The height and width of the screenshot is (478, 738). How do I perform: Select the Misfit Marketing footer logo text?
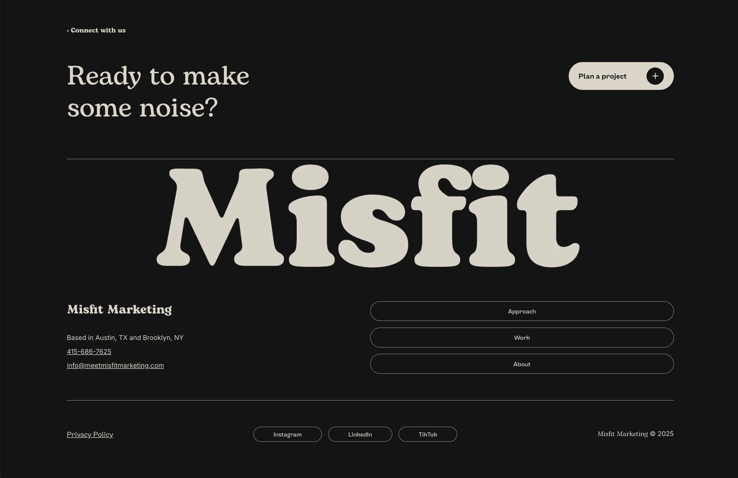tap(119, 310)
